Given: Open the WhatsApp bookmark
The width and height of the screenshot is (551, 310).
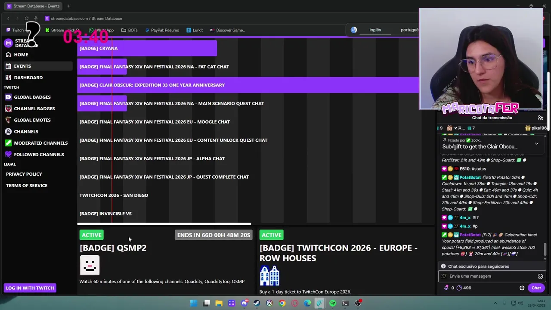Looking at the screenshot, I should pos(101,30).
